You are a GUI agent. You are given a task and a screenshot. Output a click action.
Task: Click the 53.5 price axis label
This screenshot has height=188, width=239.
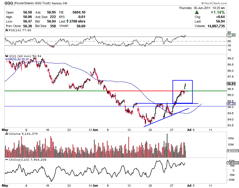(x=231, y=126)
